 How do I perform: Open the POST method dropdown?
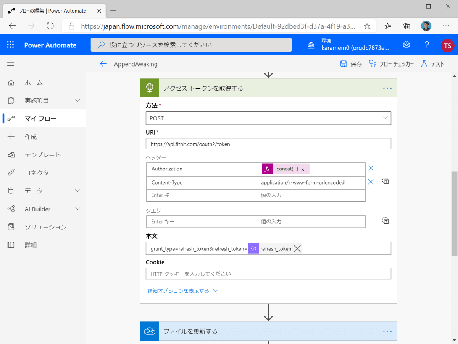268,118
